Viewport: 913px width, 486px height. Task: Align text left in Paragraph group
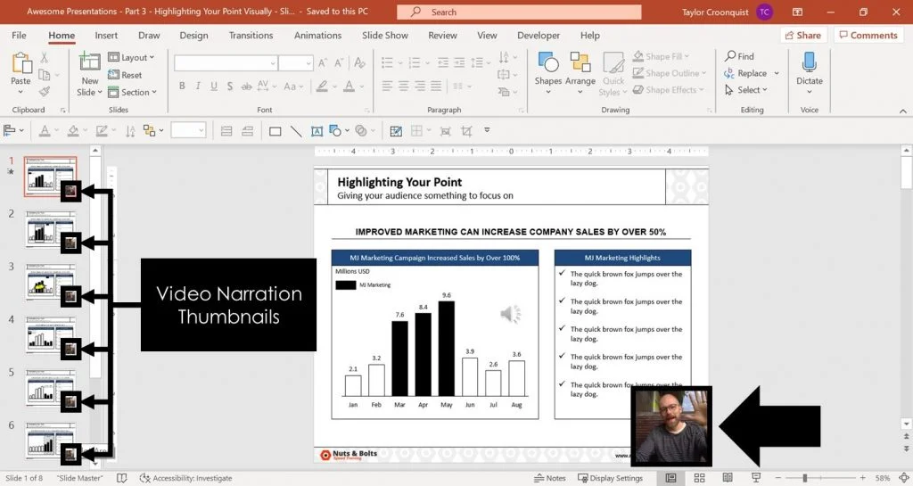[387, 86]
